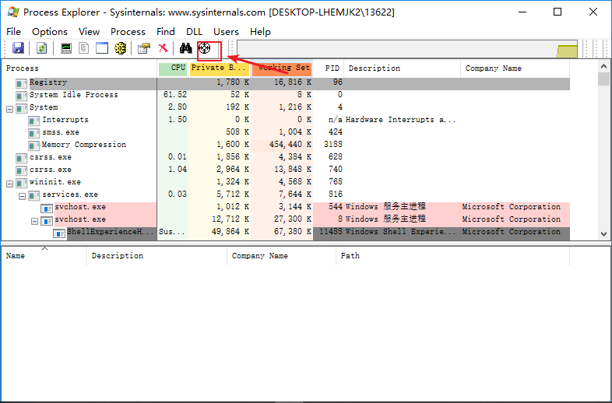Click the Registry process icon
Image resolution: width=612 pixels, height=403 pixels.
[x=21, y=83]
